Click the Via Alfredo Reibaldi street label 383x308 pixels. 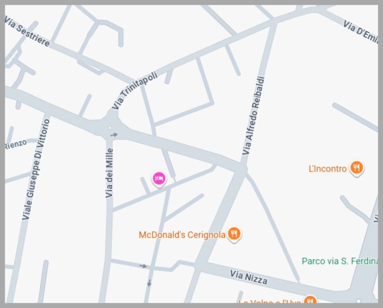tap(253, 116)
